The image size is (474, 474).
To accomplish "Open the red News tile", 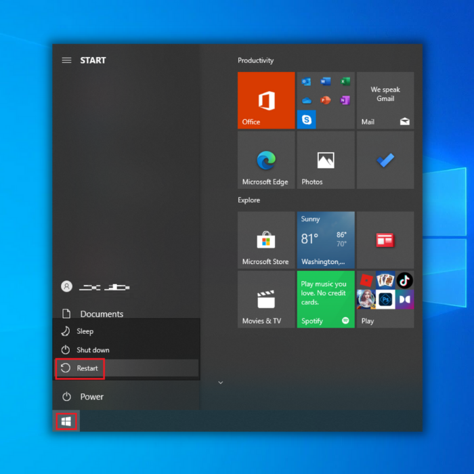I will coord(385,240).
